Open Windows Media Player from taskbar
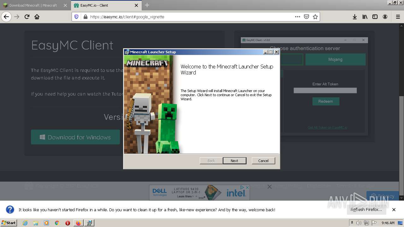Viewport: 404px width, 227px height. point(46,223)
